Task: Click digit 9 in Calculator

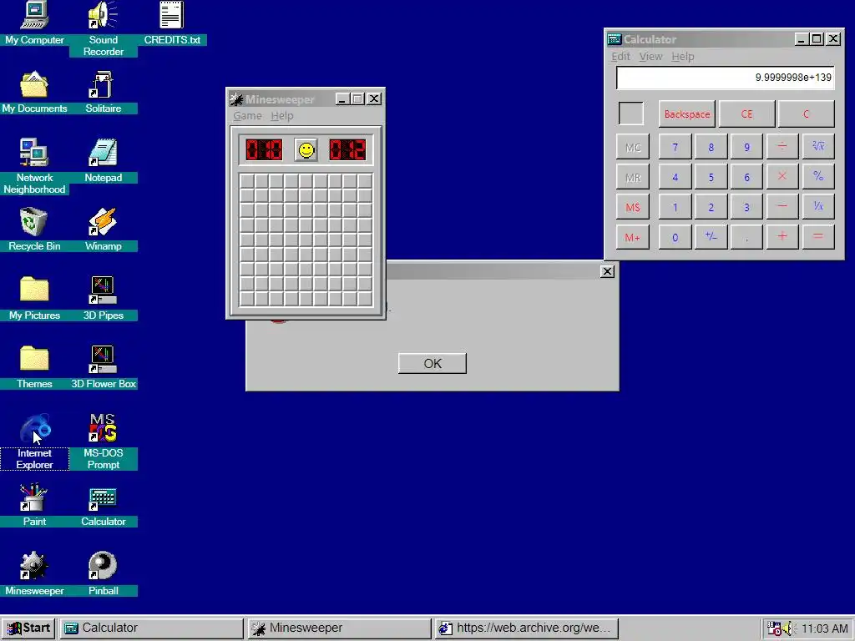Action: (x=746, y=147)
